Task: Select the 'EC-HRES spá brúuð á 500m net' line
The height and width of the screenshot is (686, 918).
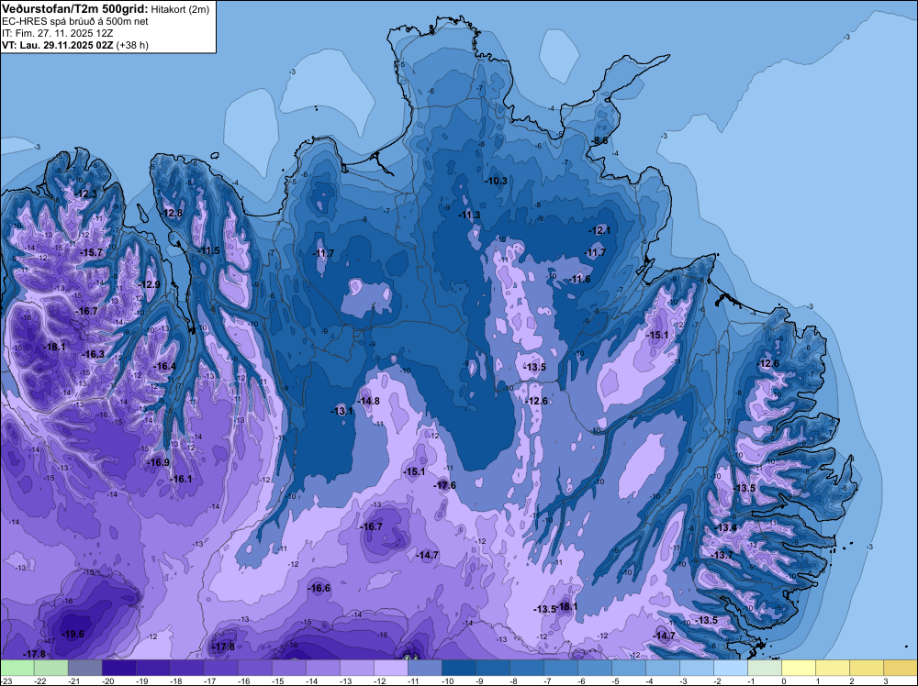Action: coord(75,22)
